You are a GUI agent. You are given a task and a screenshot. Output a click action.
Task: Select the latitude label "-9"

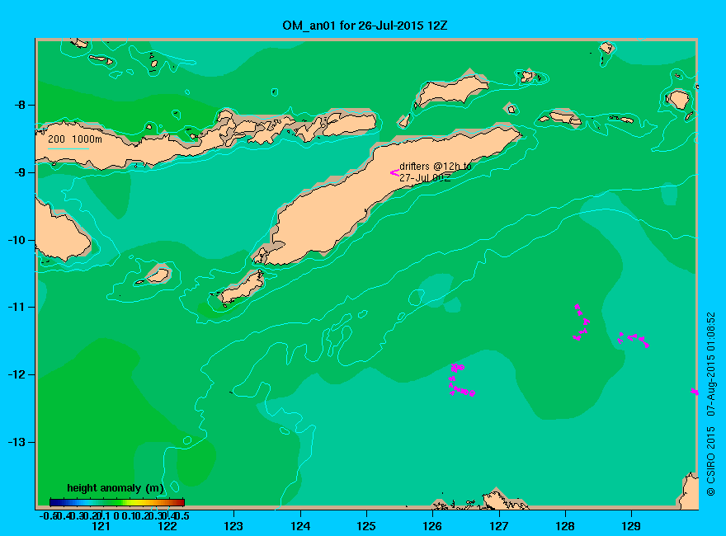(x=20, y=172)
